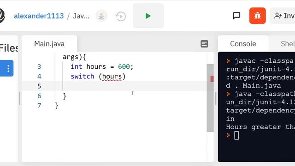The image size is (295, 166).
Task: Click the console prompt cursor
Action: click(236, 135)
